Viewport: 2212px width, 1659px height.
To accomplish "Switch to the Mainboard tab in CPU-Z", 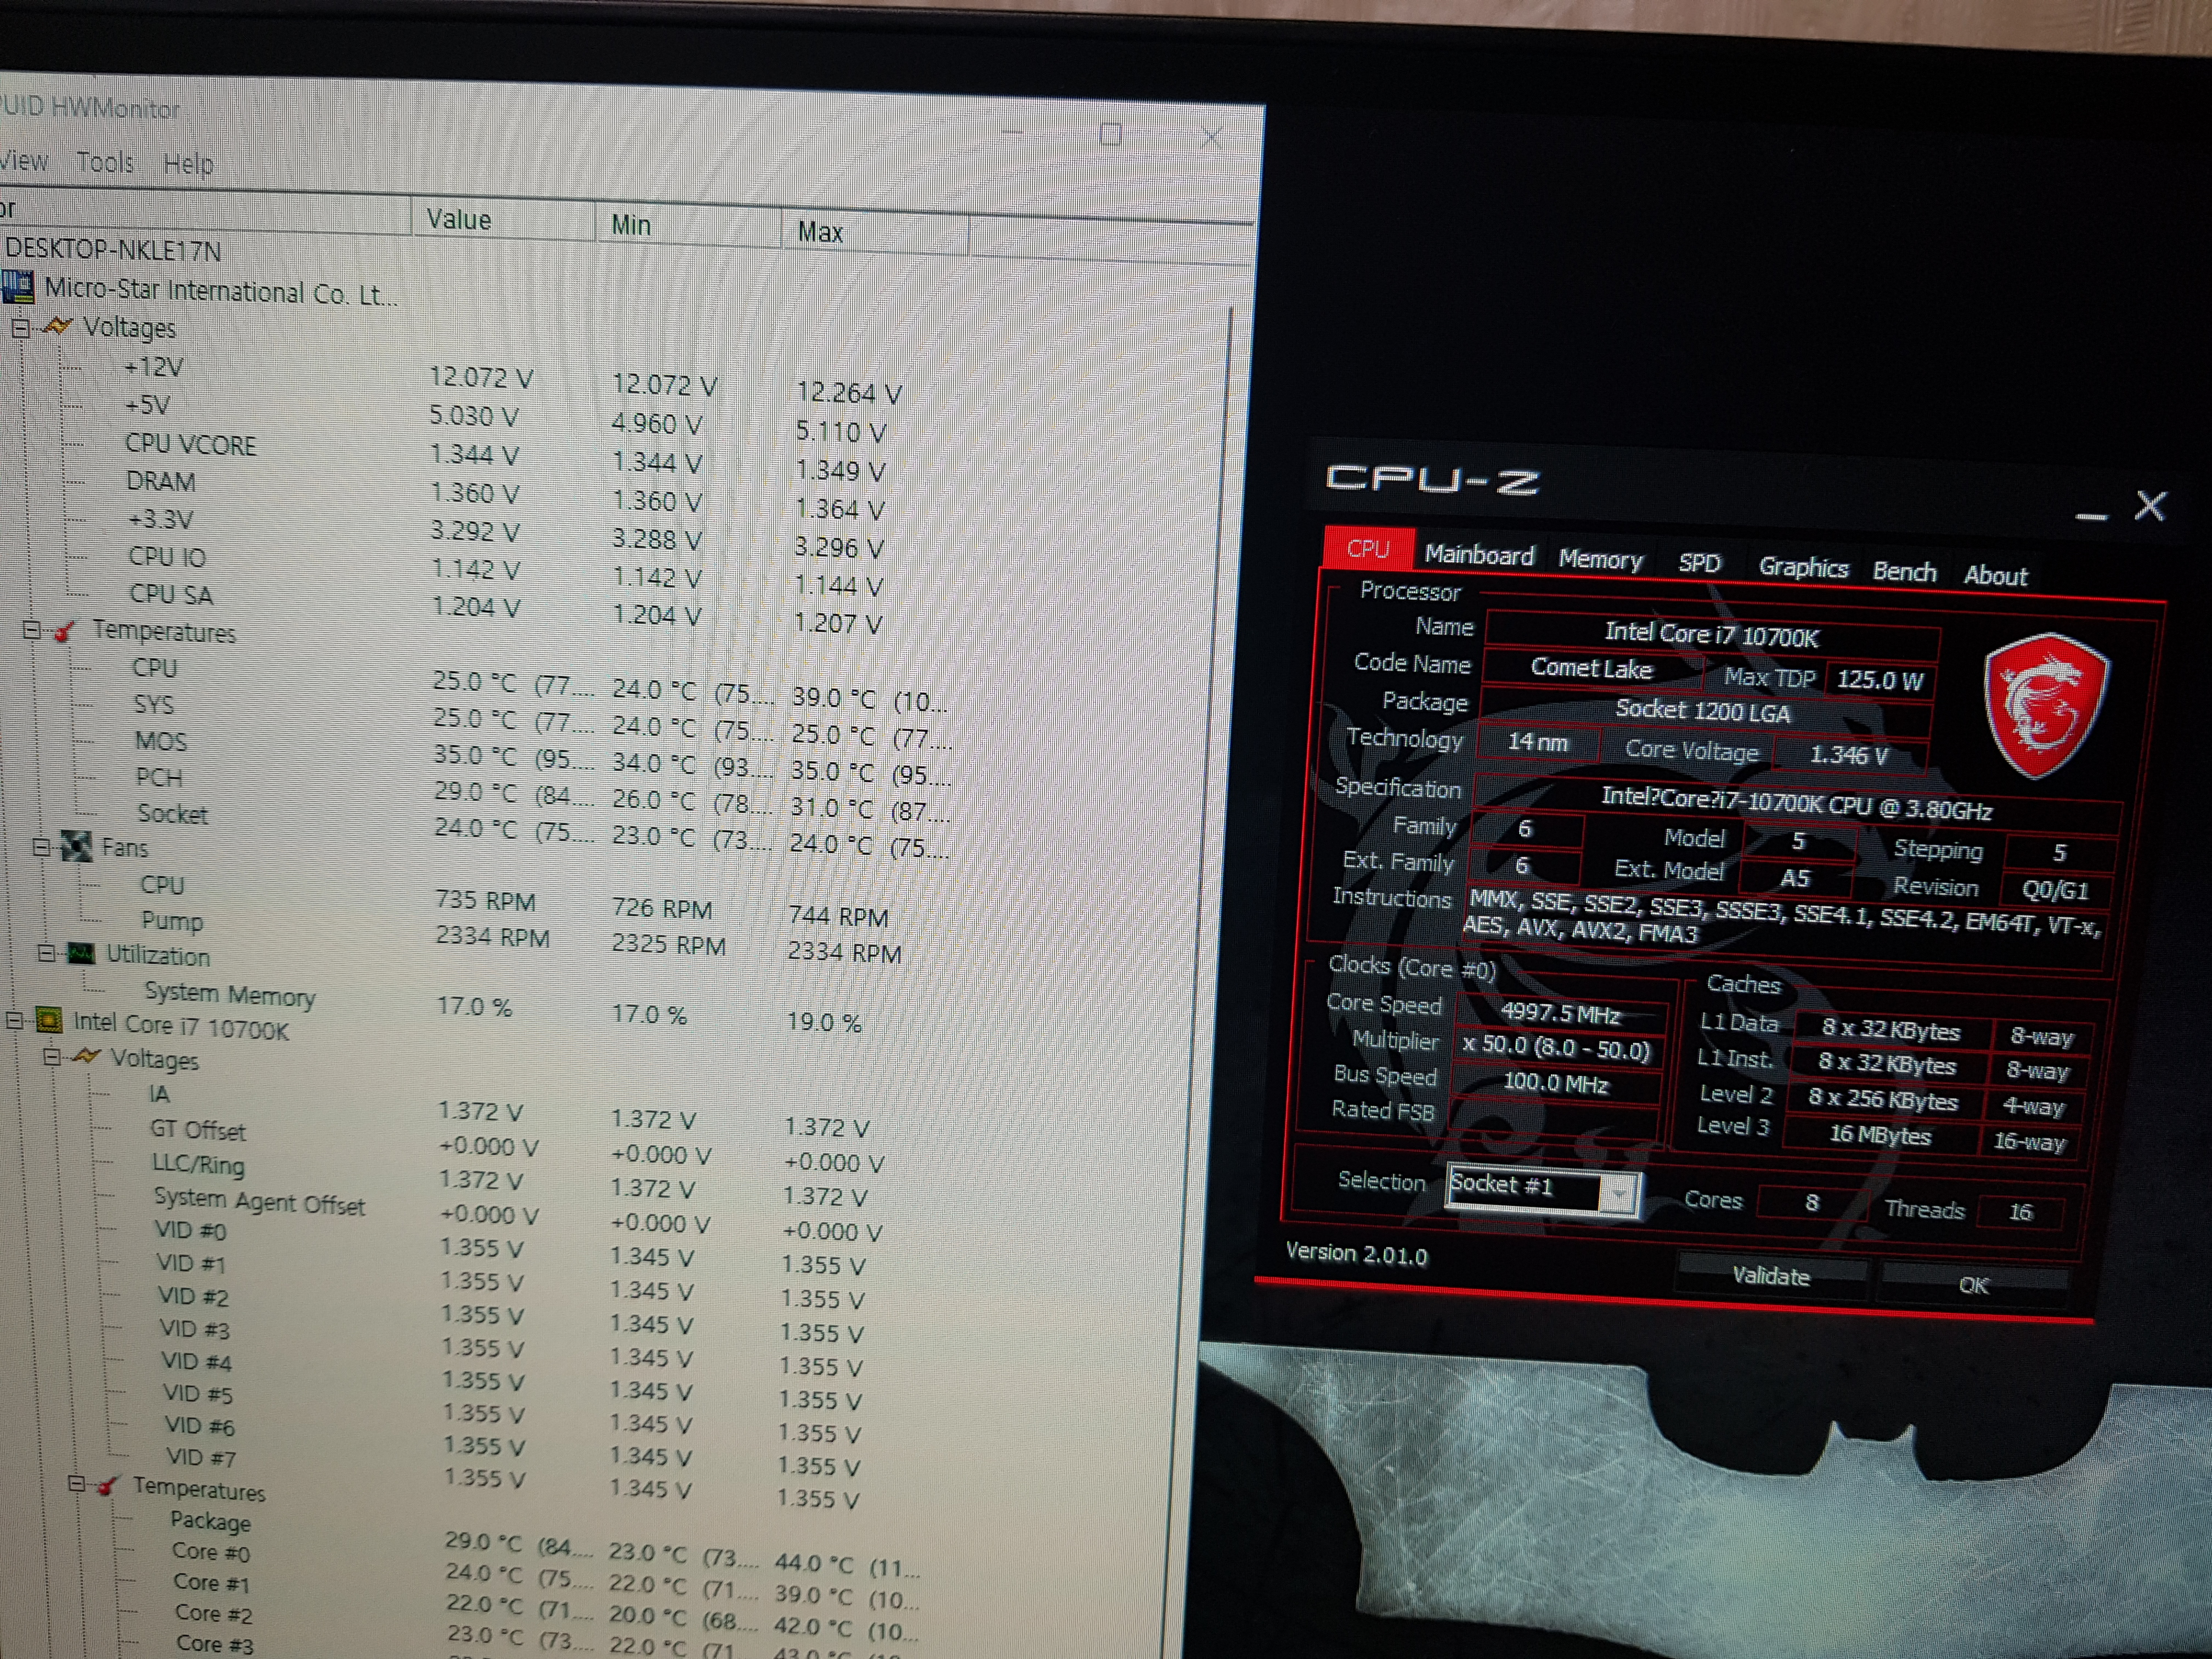I will pos(1479,555).
